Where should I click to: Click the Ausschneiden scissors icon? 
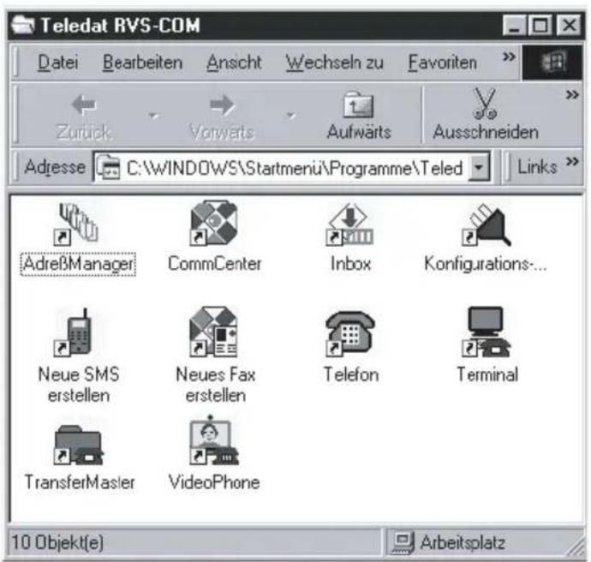(x=485, y=104)
